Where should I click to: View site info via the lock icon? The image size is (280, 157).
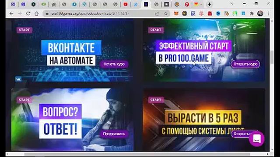pos(47,14)
